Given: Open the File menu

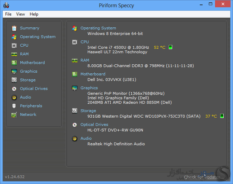Looking at the screenshot, I should click(8, 14).
